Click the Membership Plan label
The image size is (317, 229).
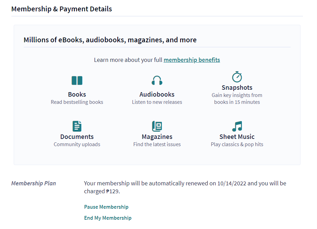[34, 183]
